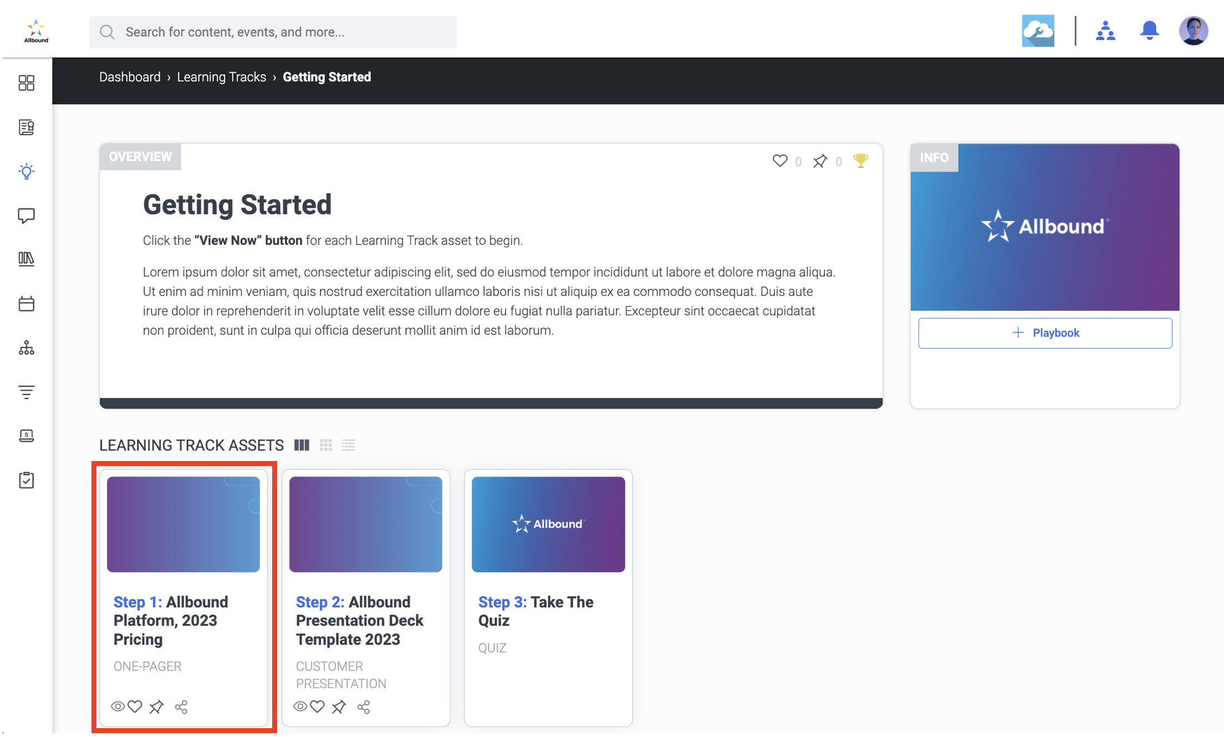Click the Getting Started heading
The image size is (1224, 737).
point(237,204)
